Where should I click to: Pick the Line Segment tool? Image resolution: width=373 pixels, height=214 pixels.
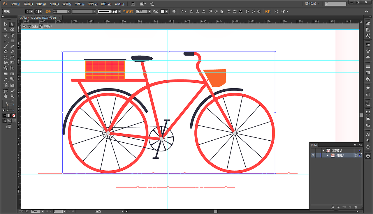pyautogui.click(x=6, y=41)
